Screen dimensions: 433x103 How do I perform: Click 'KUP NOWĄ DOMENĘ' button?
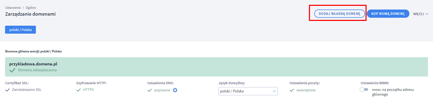point(388,14)
